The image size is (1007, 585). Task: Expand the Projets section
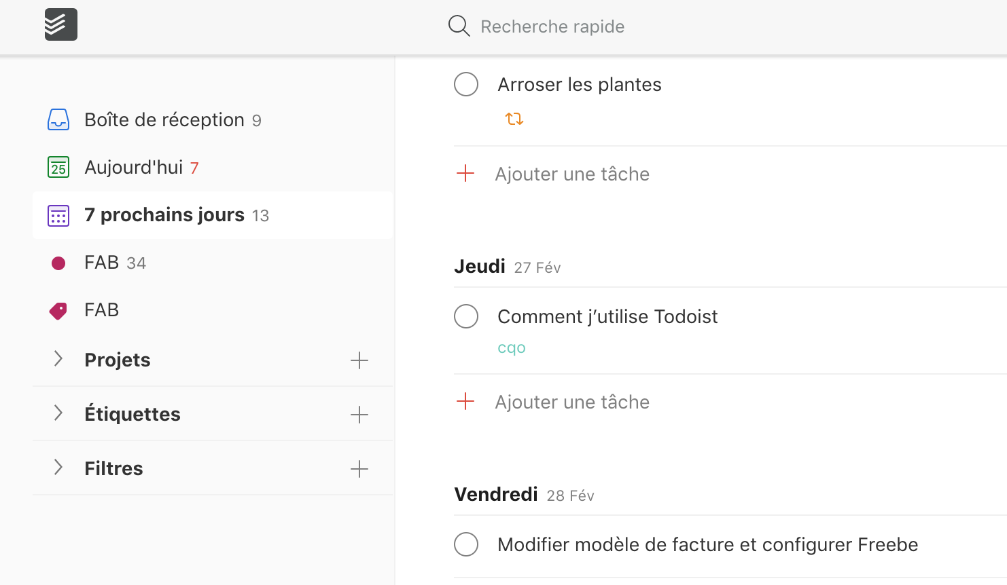58,360
